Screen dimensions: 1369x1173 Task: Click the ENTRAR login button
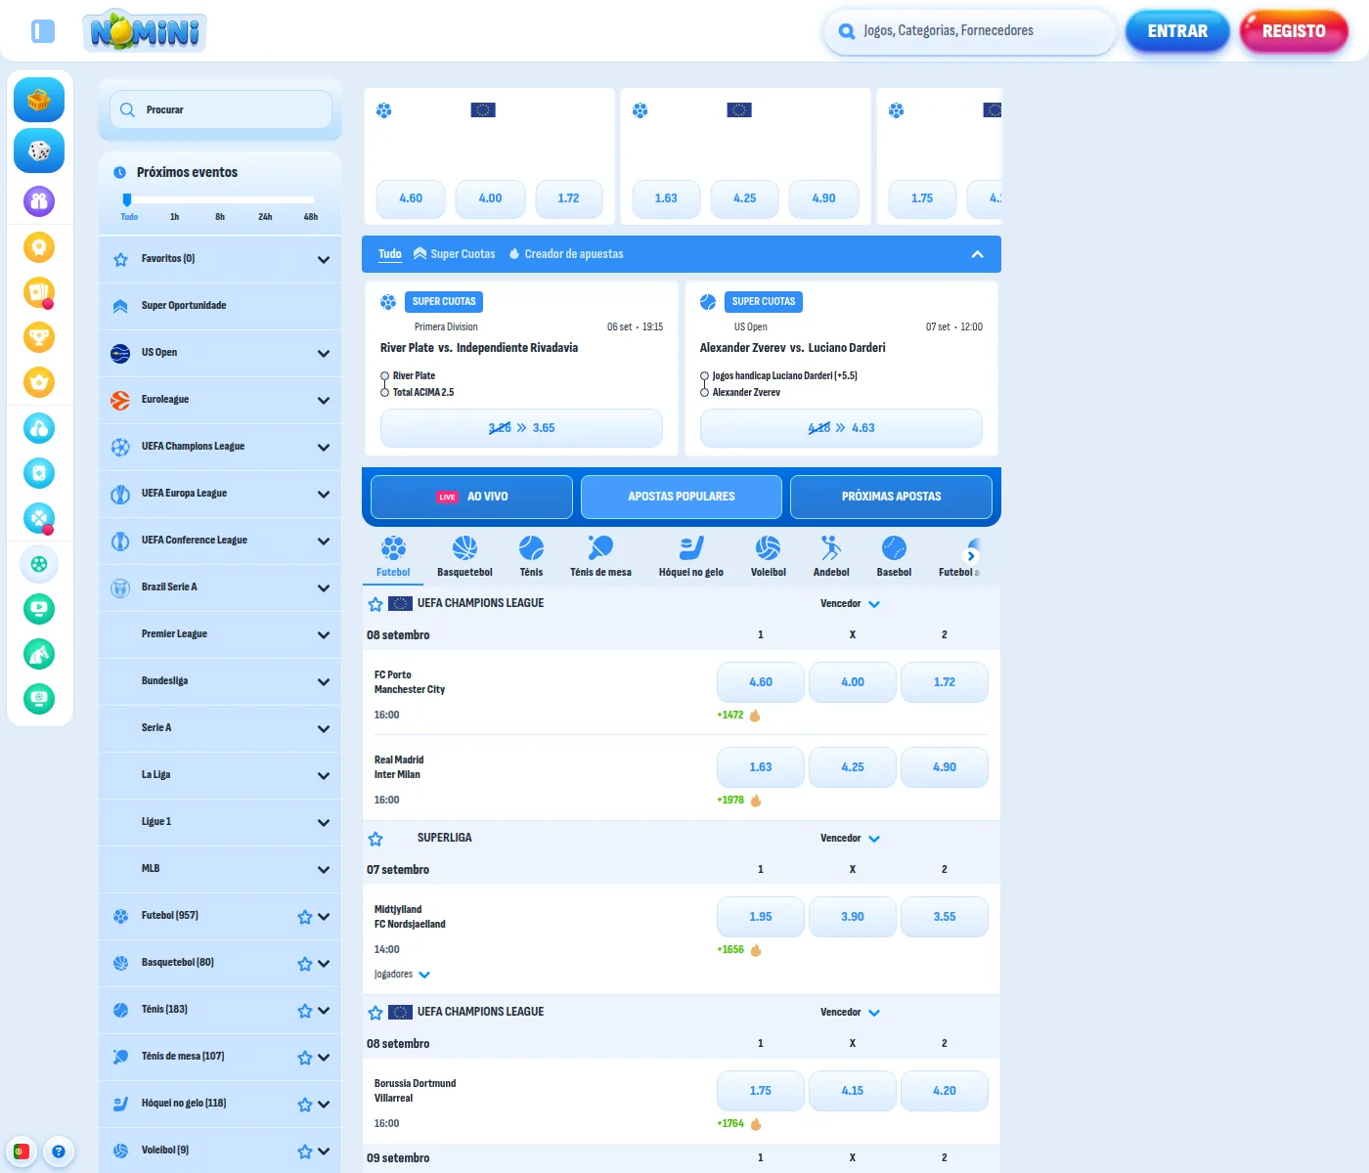point(1177,31)
